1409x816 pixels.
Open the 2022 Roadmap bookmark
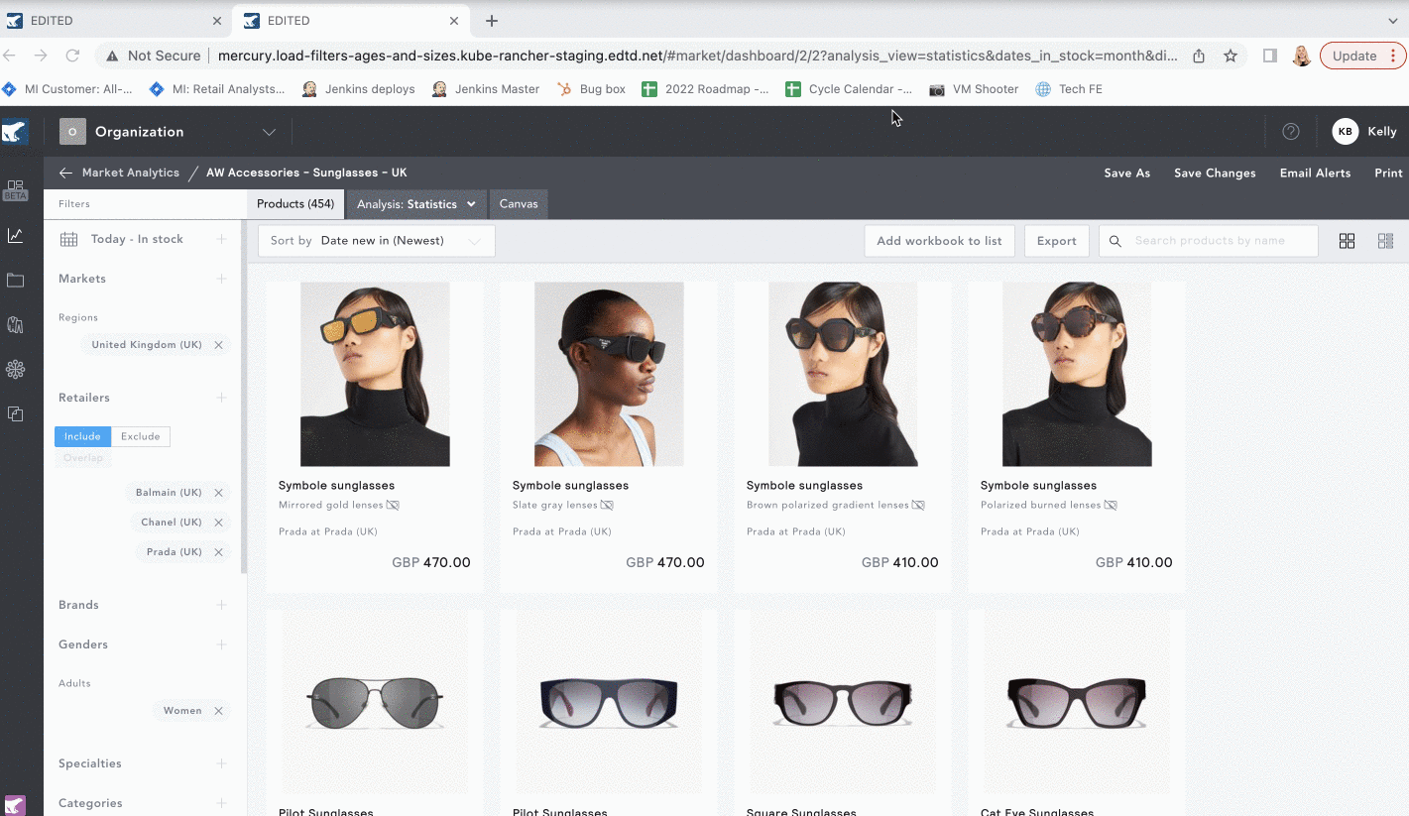point(705,89)
